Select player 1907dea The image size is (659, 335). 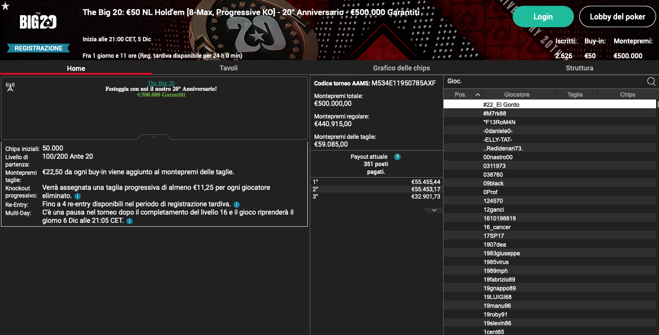(550, 244)
